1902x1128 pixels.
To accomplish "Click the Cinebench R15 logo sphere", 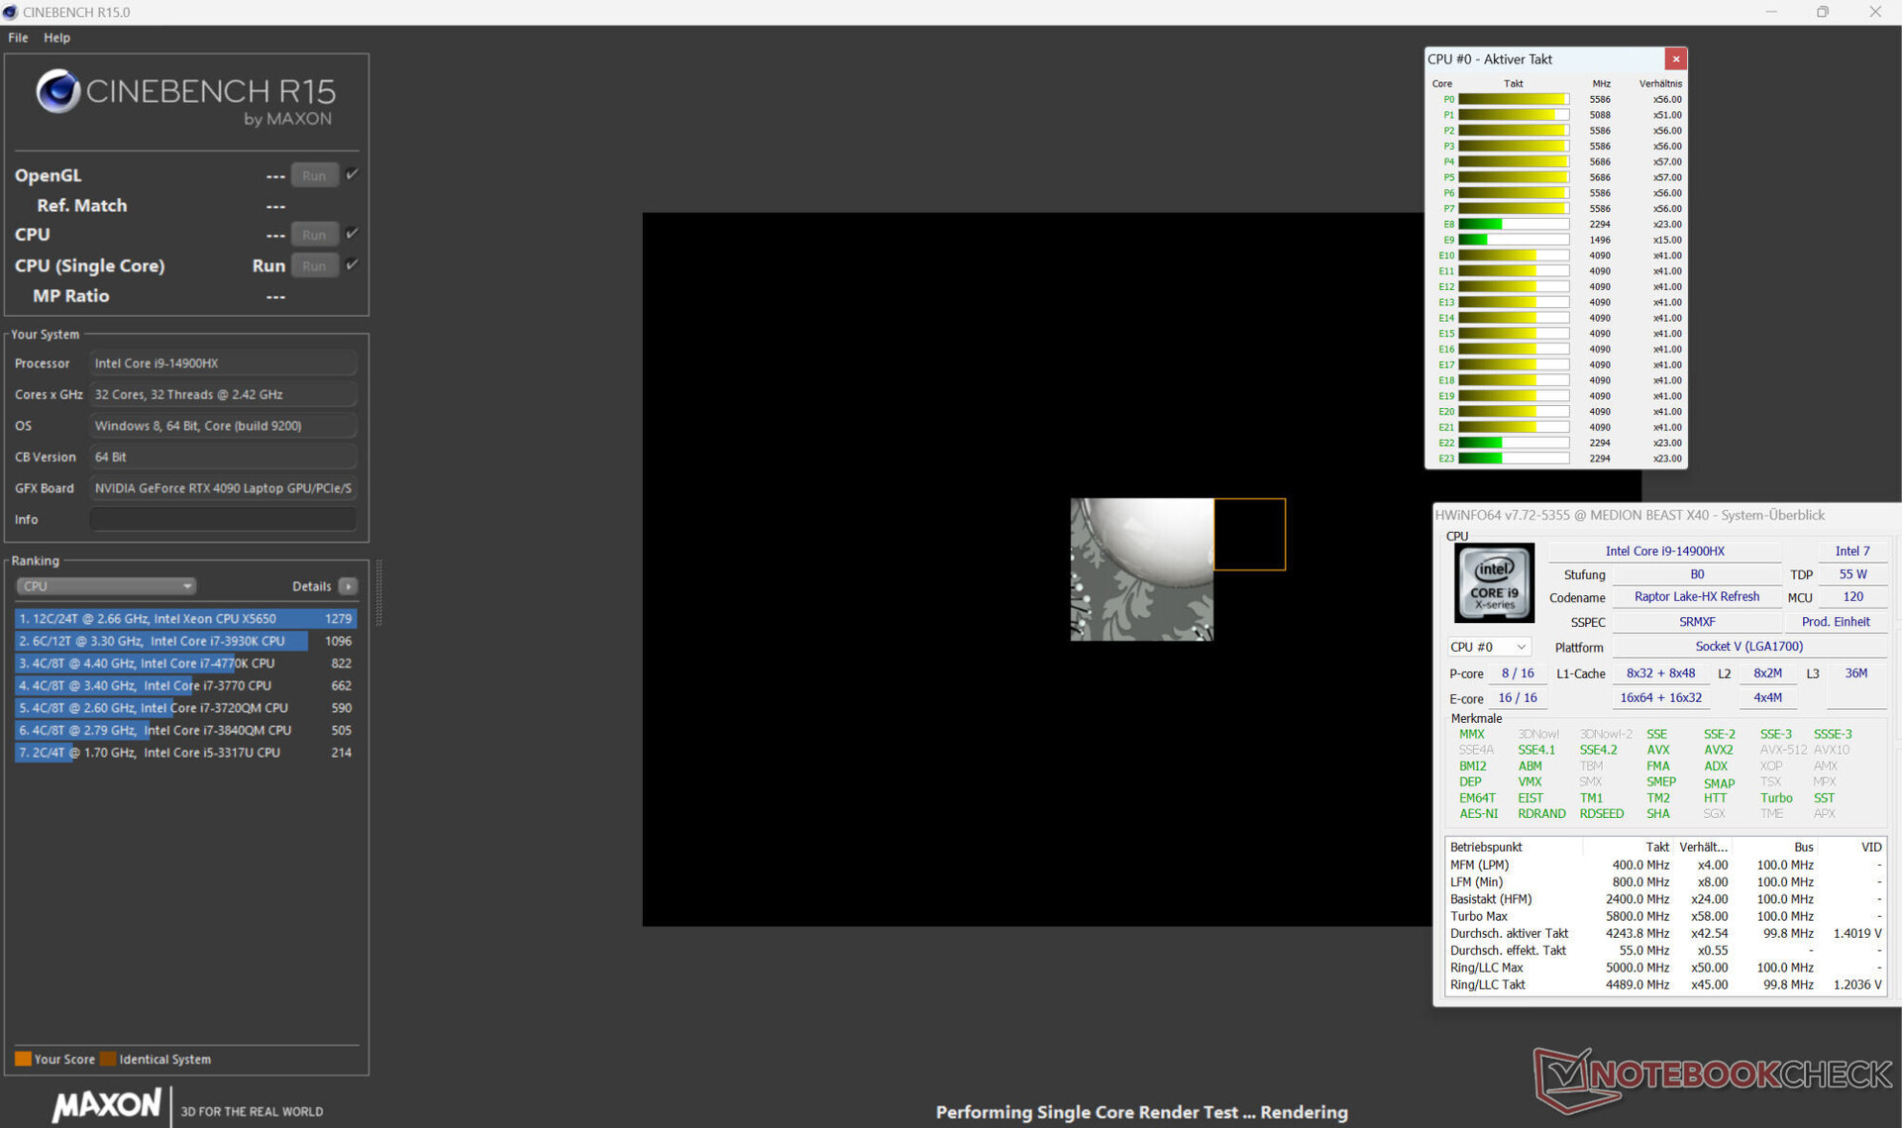I will tap(58, 91).
